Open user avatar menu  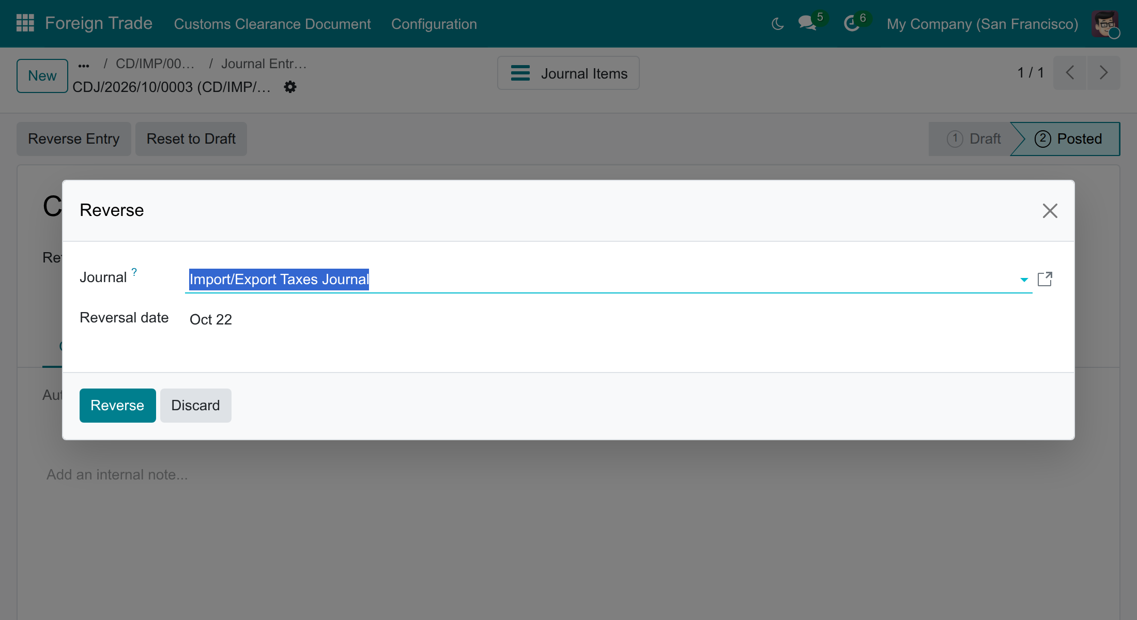click(x=1105, y=24)
